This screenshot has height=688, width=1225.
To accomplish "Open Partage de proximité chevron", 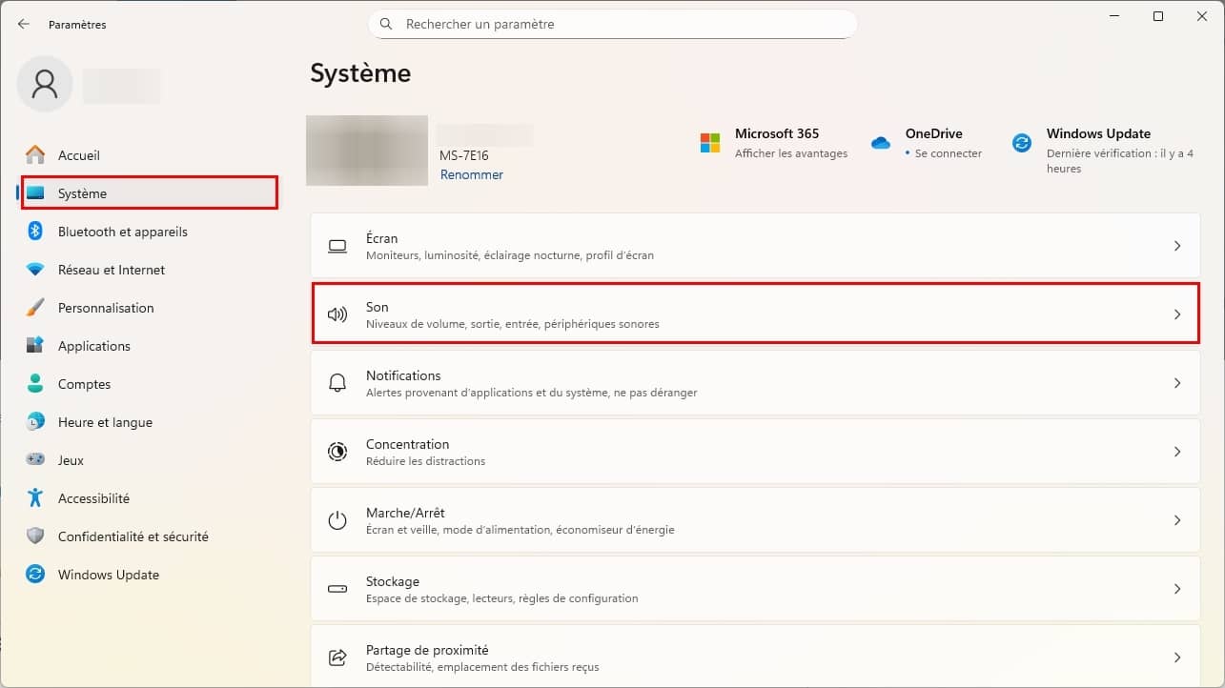I will [1177, 658].
